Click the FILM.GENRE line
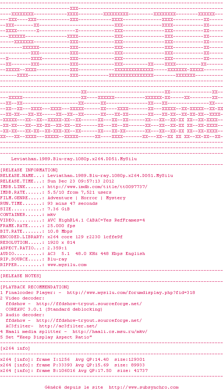The image size is (223, 390). coord(63,198)
